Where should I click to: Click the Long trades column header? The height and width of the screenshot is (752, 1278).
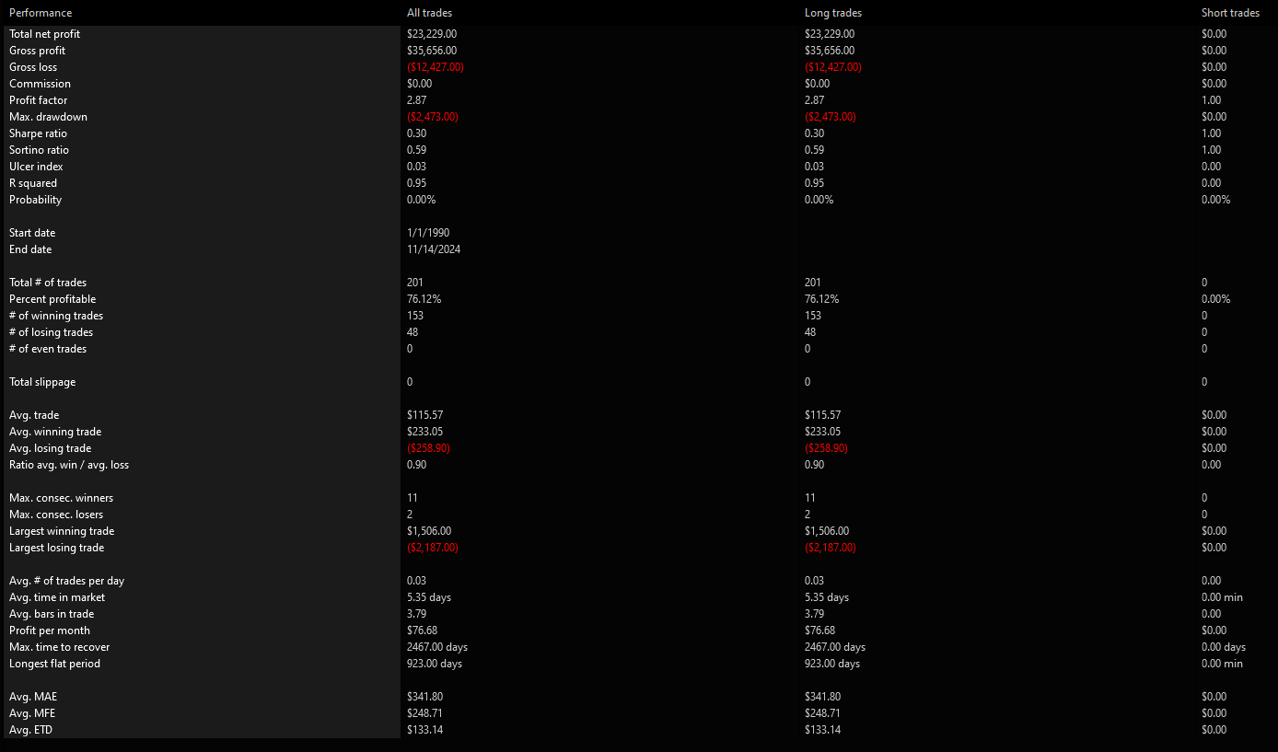833,13
